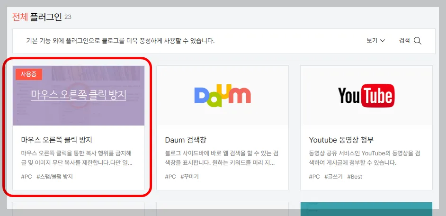Click the search magnifier icon
Viewport: 446px width, 216px height.
pos(417,41)
